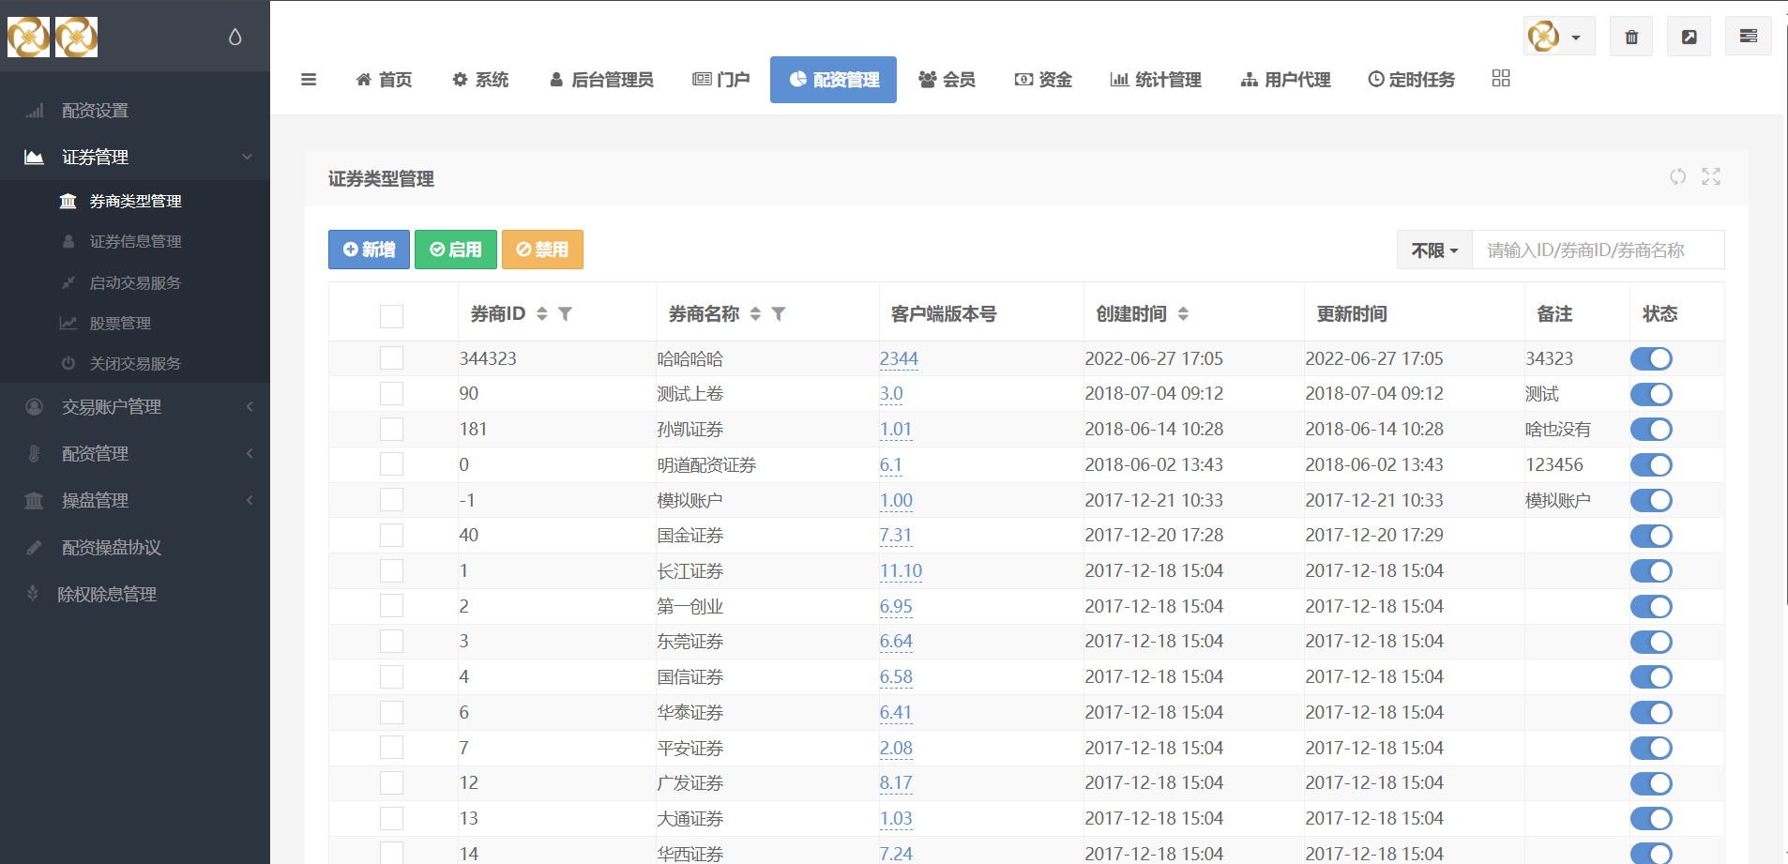Open the user avatar dropdown at top right
The width and height of the screenshot is (1788, 864).
pos(1558,37)
